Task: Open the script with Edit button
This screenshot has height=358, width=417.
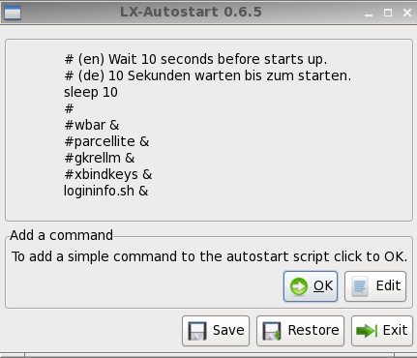Action: (x=375, y=286)
